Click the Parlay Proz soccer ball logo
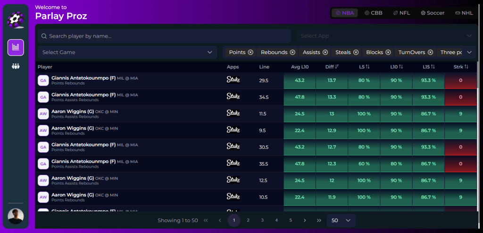This screenshot has width=483, height=233. click(x=16, y=20)
